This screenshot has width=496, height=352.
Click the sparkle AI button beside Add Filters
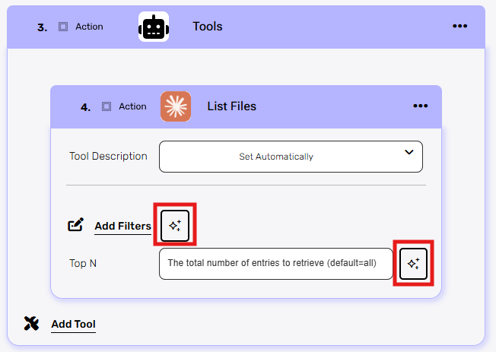click(175, 225)
